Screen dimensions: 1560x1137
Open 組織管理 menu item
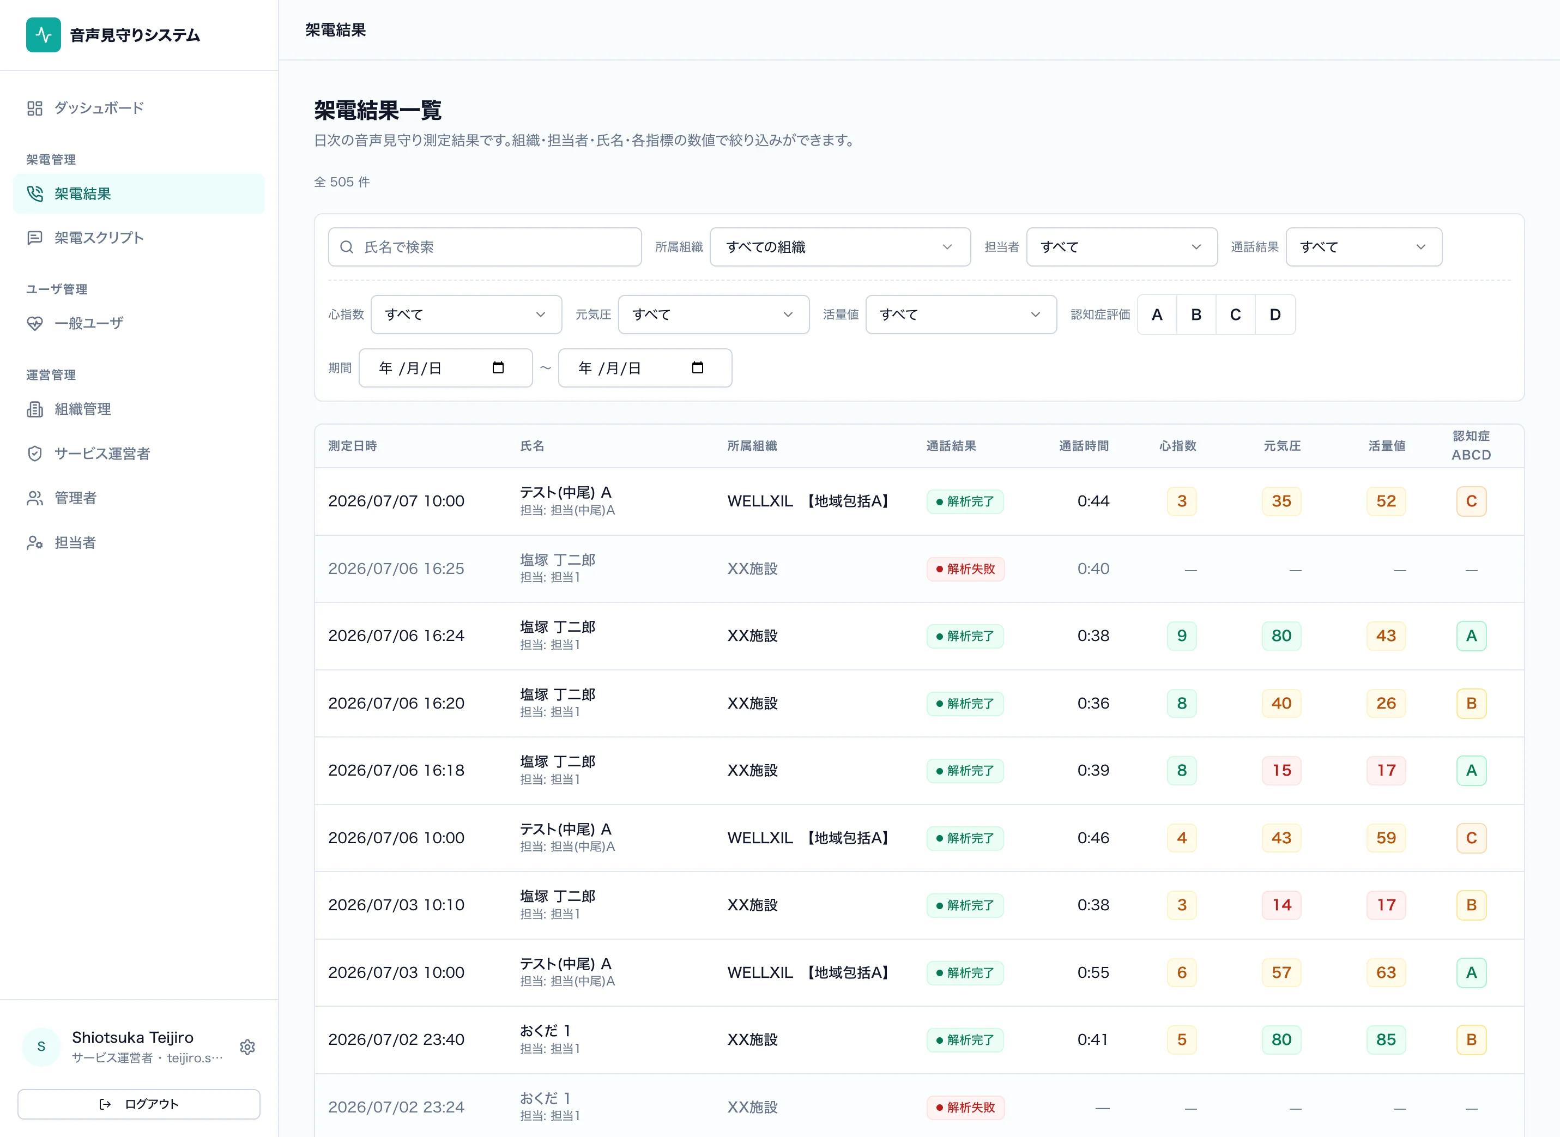click(x=139, y=409)
